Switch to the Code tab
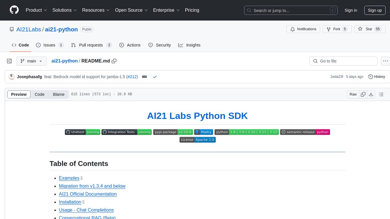The width and height of the screenshot is (390, 219). click(20, 45)
